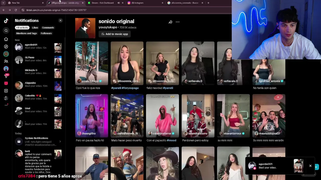Share the sonido original sound
Viewport: 321px width, 180px height.
[171, 22]
